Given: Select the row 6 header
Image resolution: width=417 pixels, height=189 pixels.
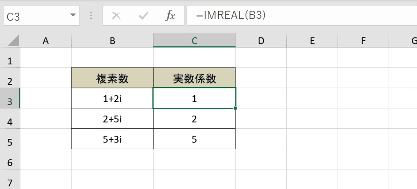Looking at the screenshot, I should (x=10, y=159).
